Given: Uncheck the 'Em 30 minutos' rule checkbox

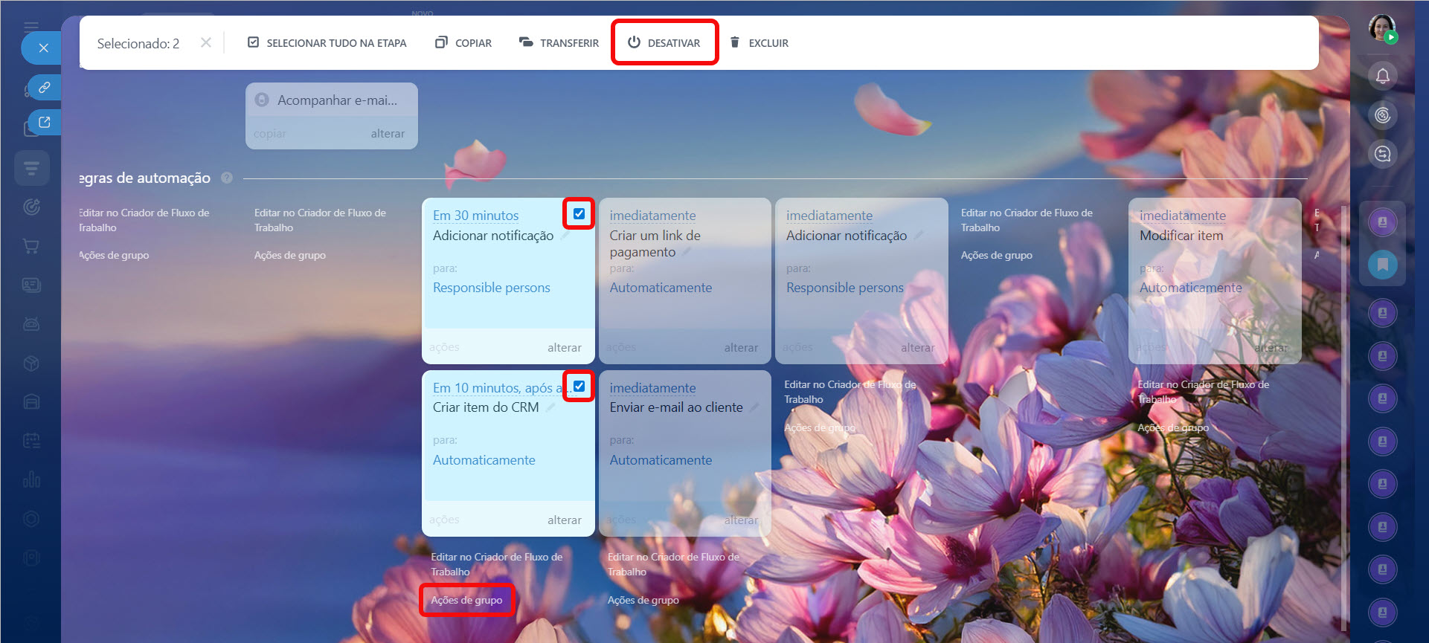Looking at the screenshot, I should tap(579, 214).
